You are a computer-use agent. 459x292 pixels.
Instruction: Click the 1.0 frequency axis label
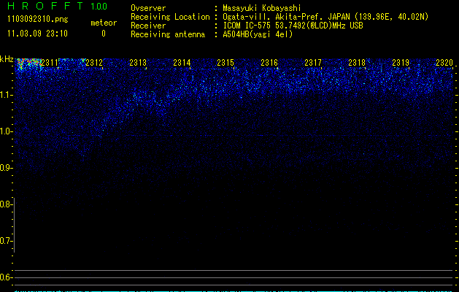pyautogui.click(x=7, y=131)
